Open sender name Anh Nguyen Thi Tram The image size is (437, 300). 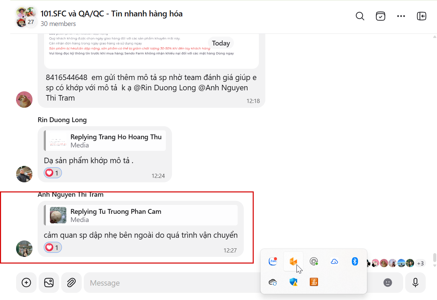pyautogui.click(x=70, y=195)
